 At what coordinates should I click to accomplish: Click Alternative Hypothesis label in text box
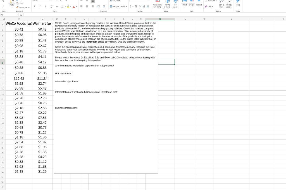pyautogui.click(x=67, y=82)
